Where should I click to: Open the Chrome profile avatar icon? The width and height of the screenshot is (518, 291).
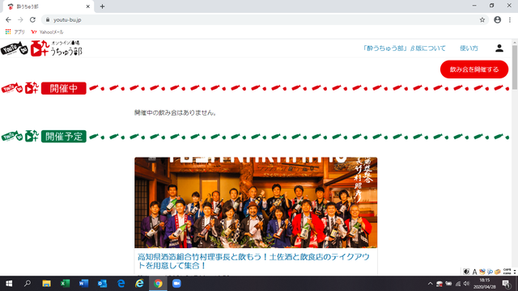click(x=497, y=19)
